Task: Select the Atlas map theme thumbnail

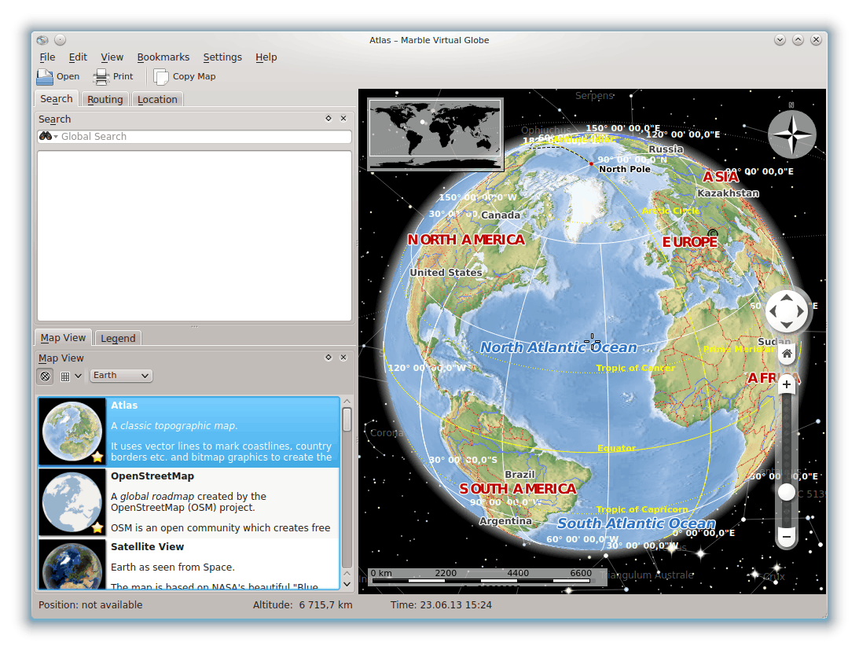Action: pos(72,431)
